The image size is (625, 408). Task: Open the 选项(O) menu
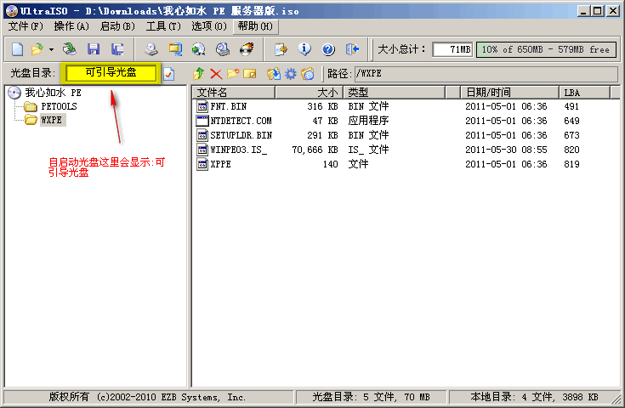209,26
